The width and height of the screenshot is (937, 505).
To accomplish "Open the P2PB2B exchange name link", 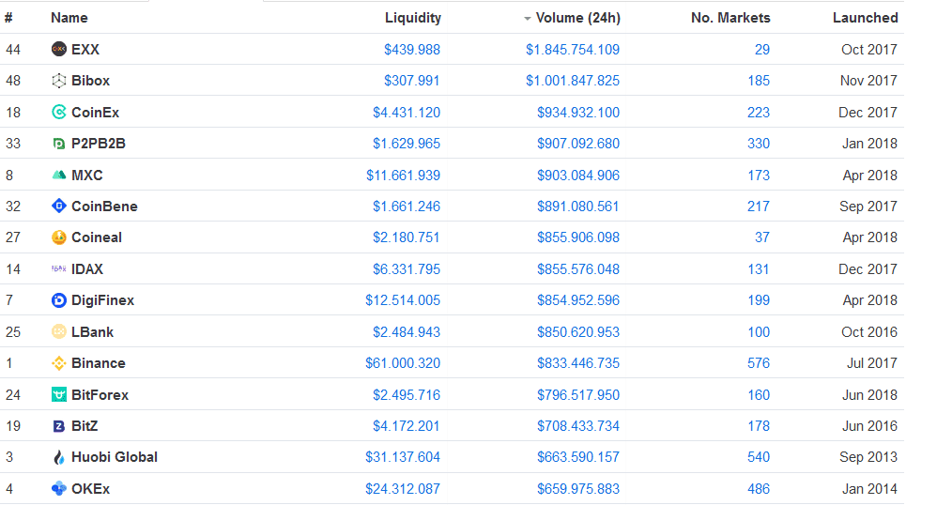I will click(98, 144).
